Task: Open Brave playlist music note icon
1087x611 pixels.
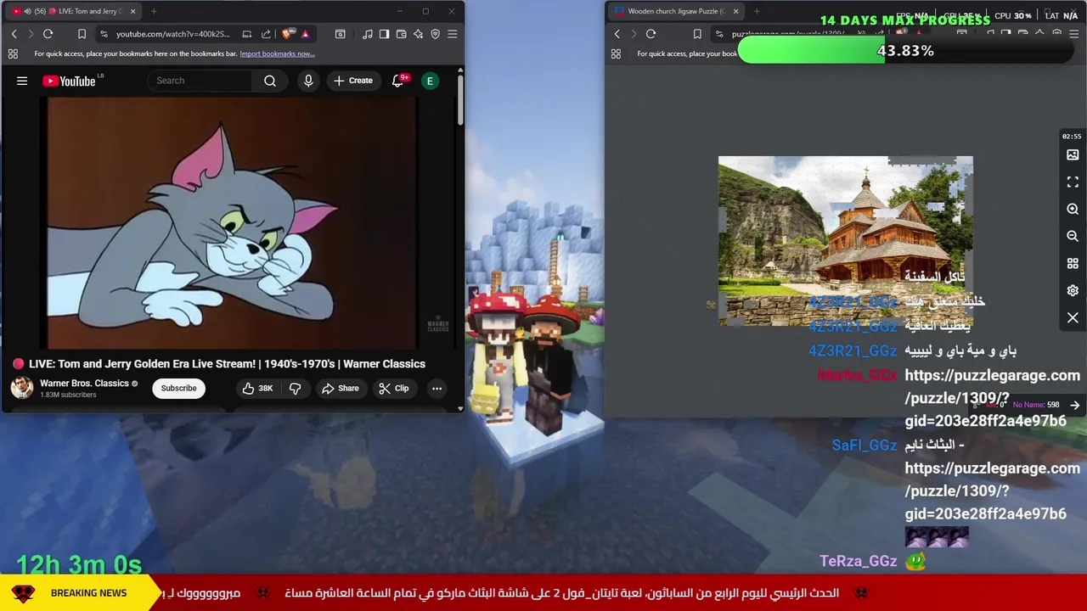Action: [x=367, y=34]
